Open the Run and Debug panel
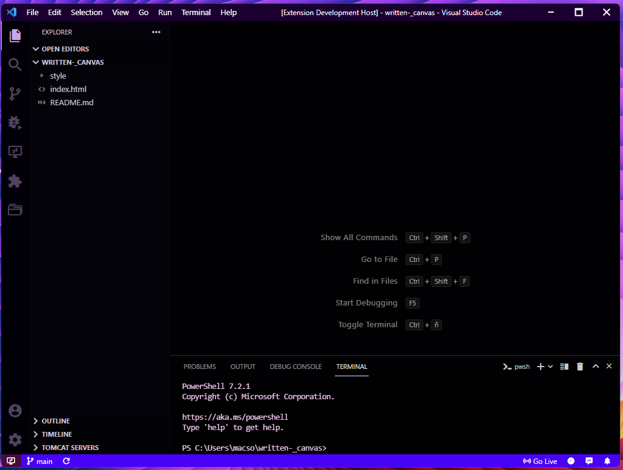Image resolution: width=623 pixels, height=470 pixels. coord(15,123)
